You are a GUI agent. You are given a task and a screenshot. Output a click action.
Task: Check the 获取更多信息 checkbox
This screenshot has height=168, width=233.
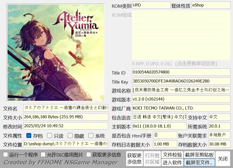(x=89, y=155)
